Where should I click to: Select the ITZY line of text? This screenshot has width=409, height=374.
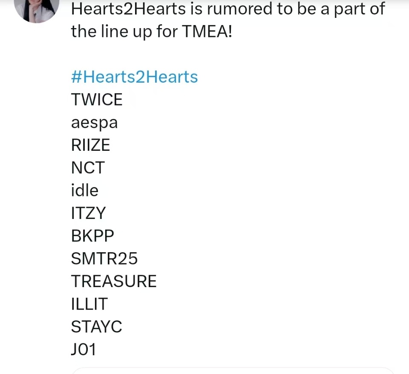[89, 213]
